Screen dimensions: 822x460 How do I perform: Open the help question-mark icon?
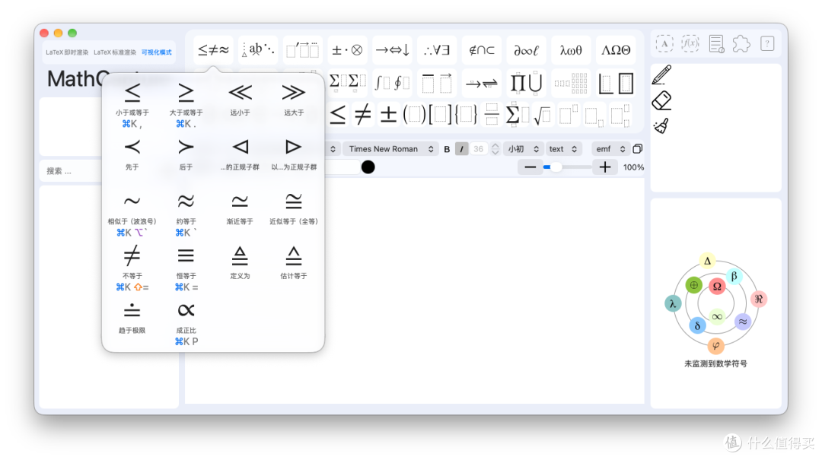767,43
